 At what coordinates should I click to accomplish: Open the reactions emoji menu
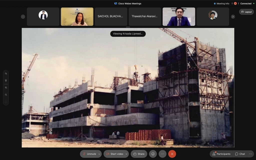tap(152, 154)
